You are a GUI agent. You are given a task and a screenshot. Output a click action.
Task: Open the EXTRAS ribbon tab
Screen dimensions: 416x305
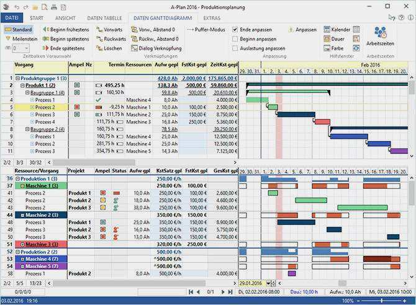tap(212, 18)
